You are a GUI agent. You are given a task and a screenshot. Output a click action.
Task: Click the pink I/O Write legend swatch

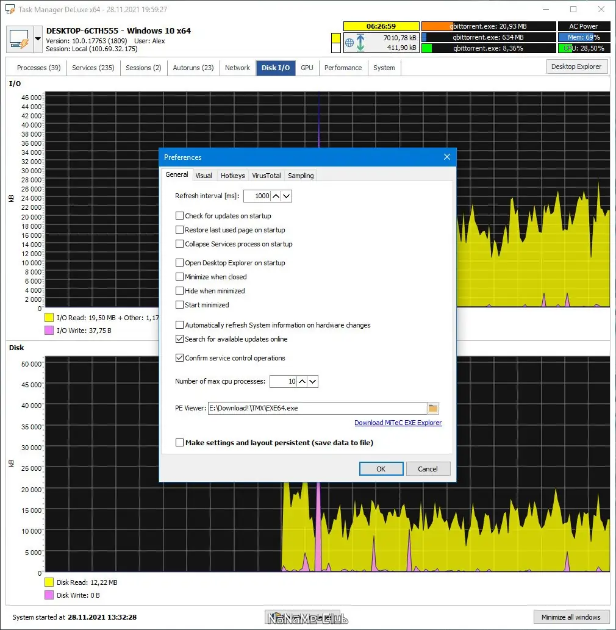tap(49, 331)
